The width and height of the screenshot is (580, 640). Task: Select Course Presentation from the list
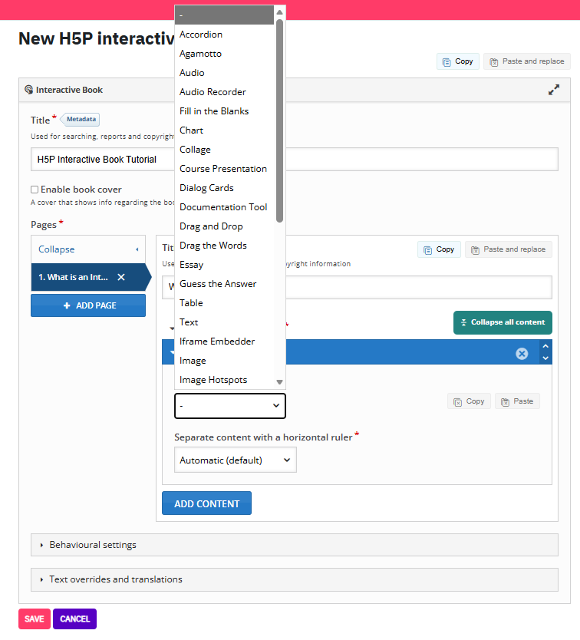tap(223, 169)
